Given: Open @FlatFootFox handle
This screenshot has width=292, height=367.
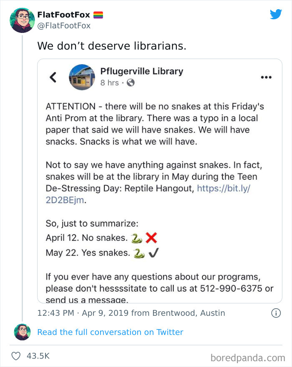Looking at the screenshot, I should point(63,25).
